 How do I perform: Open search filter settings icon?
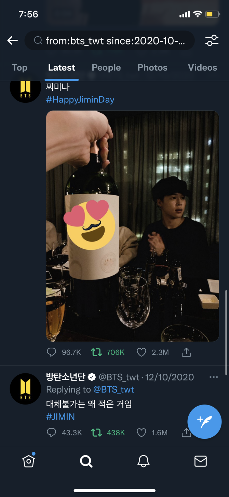(x=212, y=41)
